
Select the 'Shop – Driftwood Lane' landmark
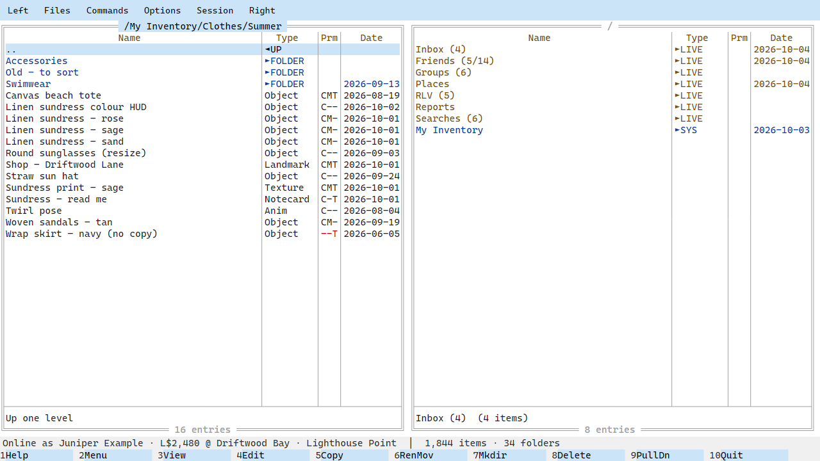(202, 165)
